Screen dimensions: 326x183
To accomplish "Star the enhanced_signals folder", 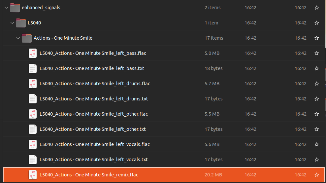I will (317, 8).
